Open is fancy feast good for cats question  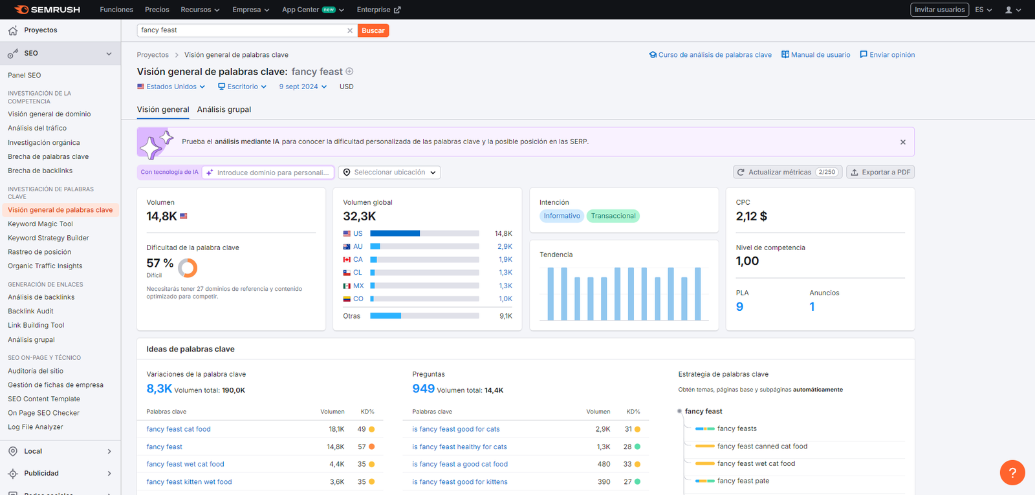click(x=456, y=429)
